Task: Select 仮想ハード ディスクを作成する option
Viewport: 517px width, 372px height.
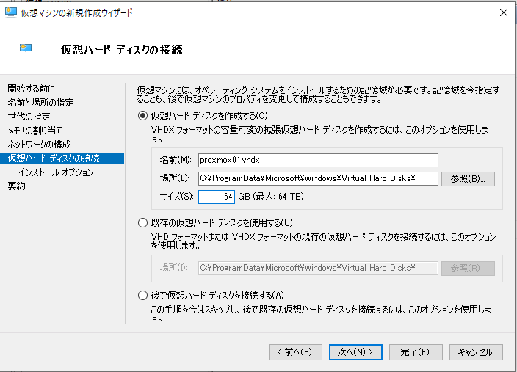Action: pos(143,115)
